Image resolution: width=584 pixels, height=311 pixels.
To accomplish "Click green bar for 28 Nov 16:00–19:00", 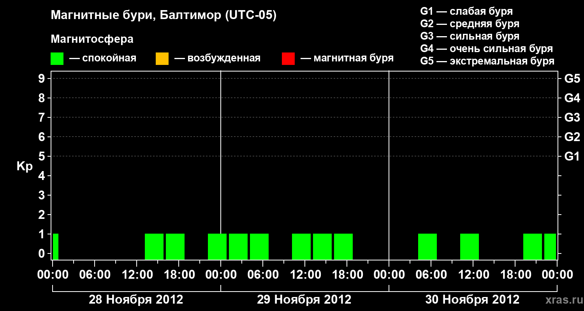I will 175,246.
